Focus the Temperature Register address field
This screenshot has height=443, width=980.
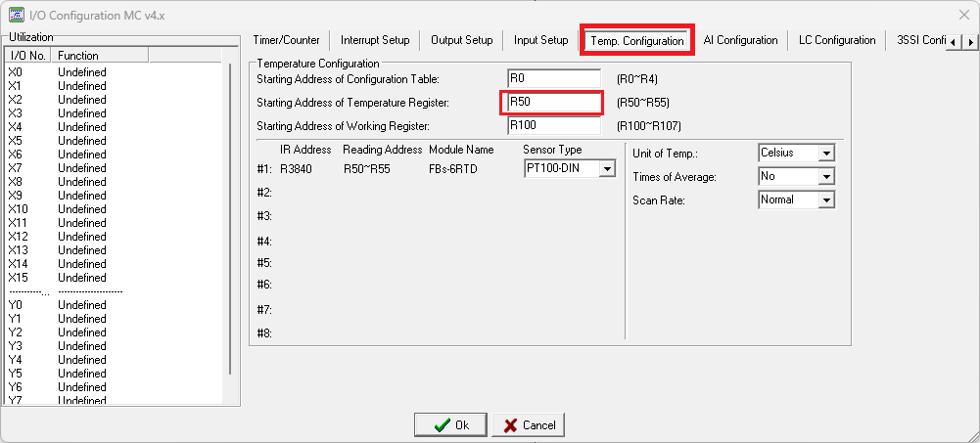(x=553, y=102)
